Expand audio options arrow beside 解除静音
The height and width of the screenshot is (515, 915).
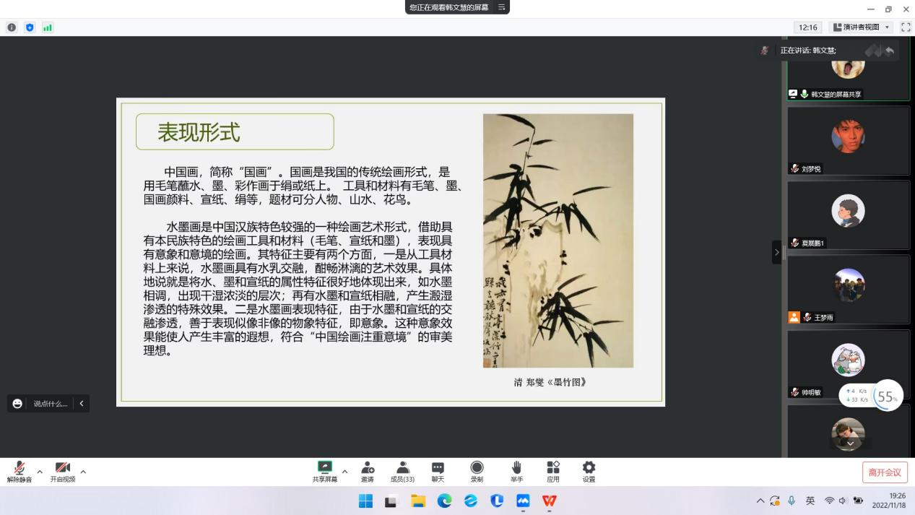(40, 472)
